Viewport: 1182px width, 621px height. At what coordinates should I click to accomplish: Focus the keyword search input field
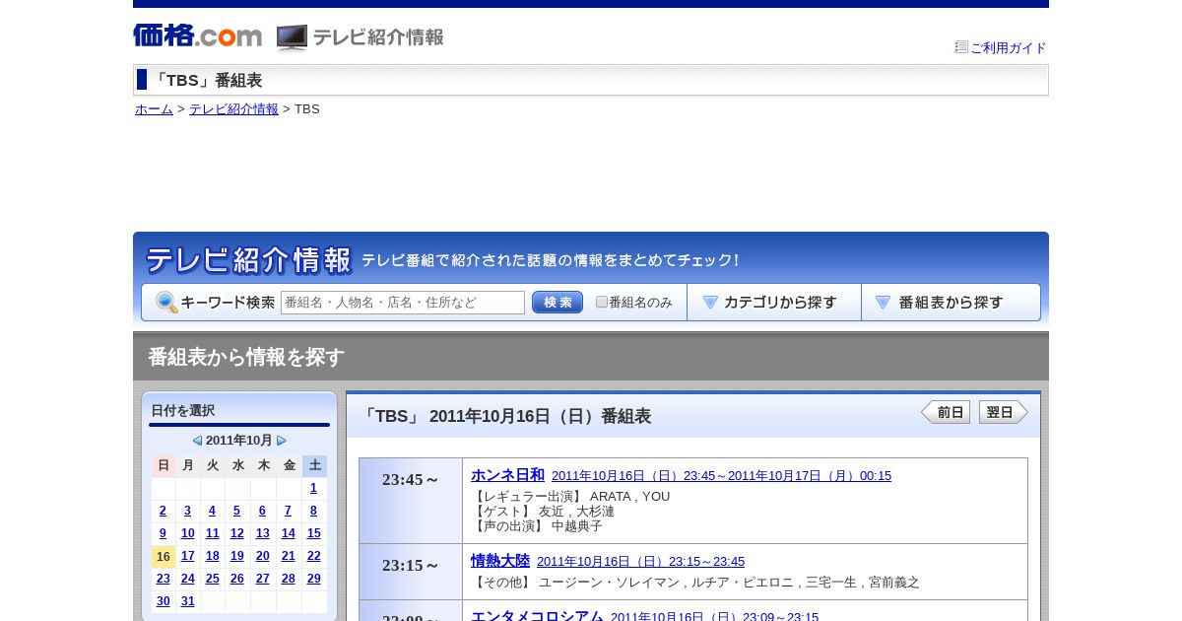[x=403, y=303]
